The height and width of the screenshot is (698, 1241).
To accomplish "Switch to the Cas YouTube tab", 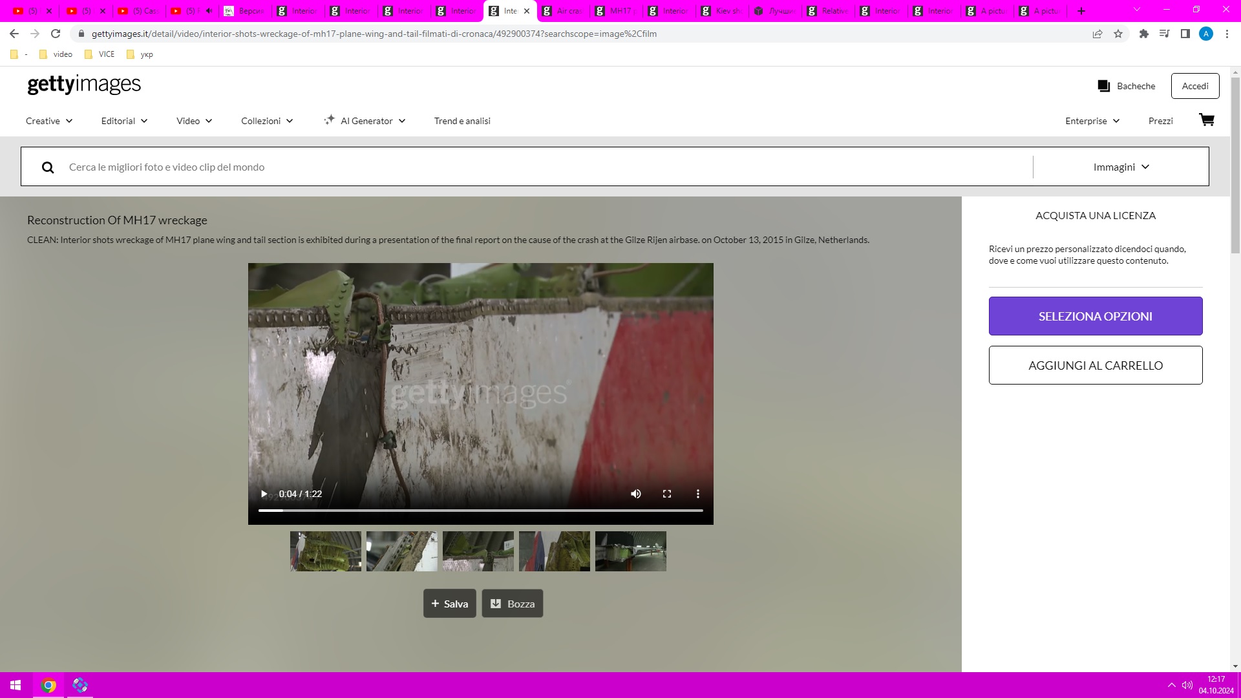I will click(139, 11).
